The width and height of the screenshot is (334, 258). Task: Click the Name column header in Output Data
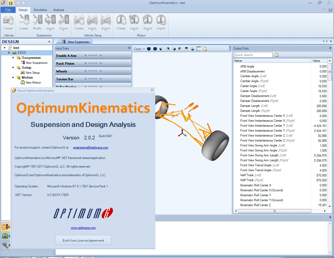(x=272, y=61)
